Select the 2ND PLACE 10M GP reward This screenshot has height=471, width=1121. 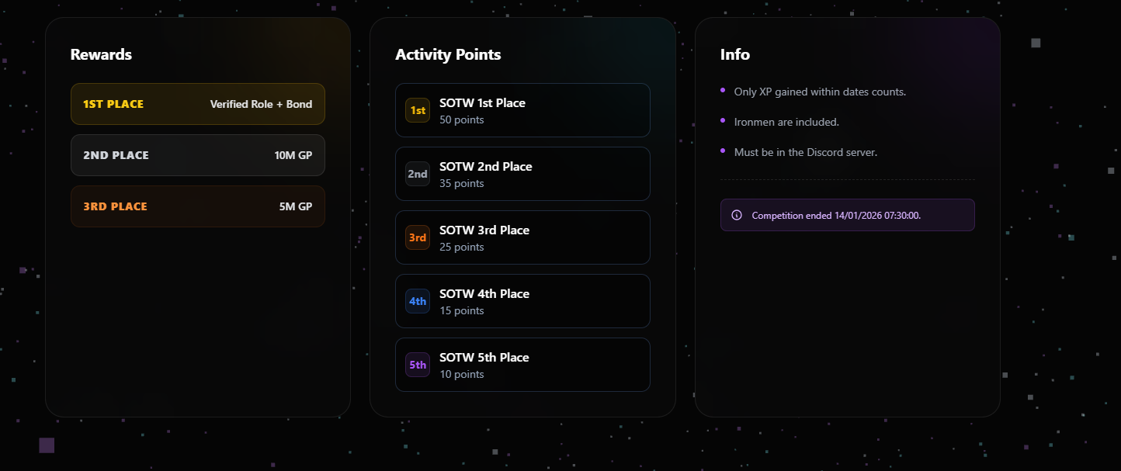(x=197, y=154)
